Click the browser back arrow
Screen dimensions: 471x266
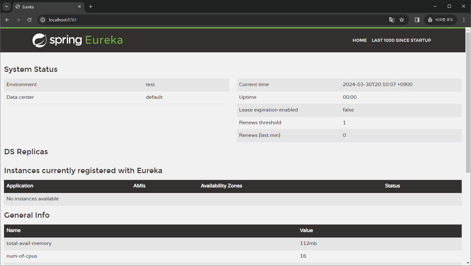pyautogui.click(x=7, y=20)
